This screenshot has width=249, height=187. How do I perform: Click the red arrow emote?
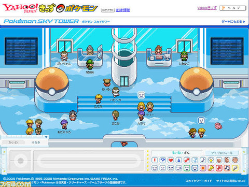coord(219,168)
